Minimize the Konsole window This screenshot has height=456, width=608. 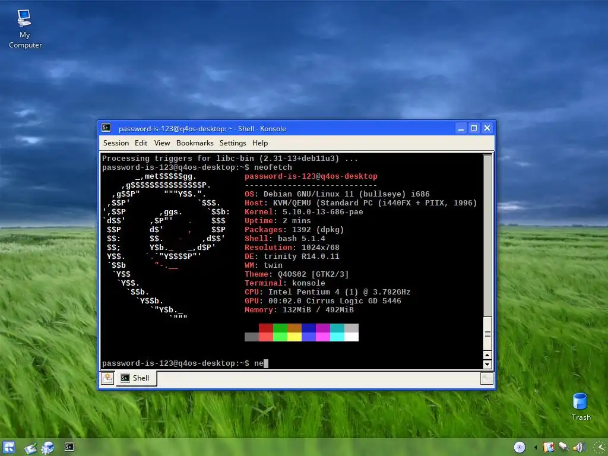pyautogui.click(x=461, y=128)
